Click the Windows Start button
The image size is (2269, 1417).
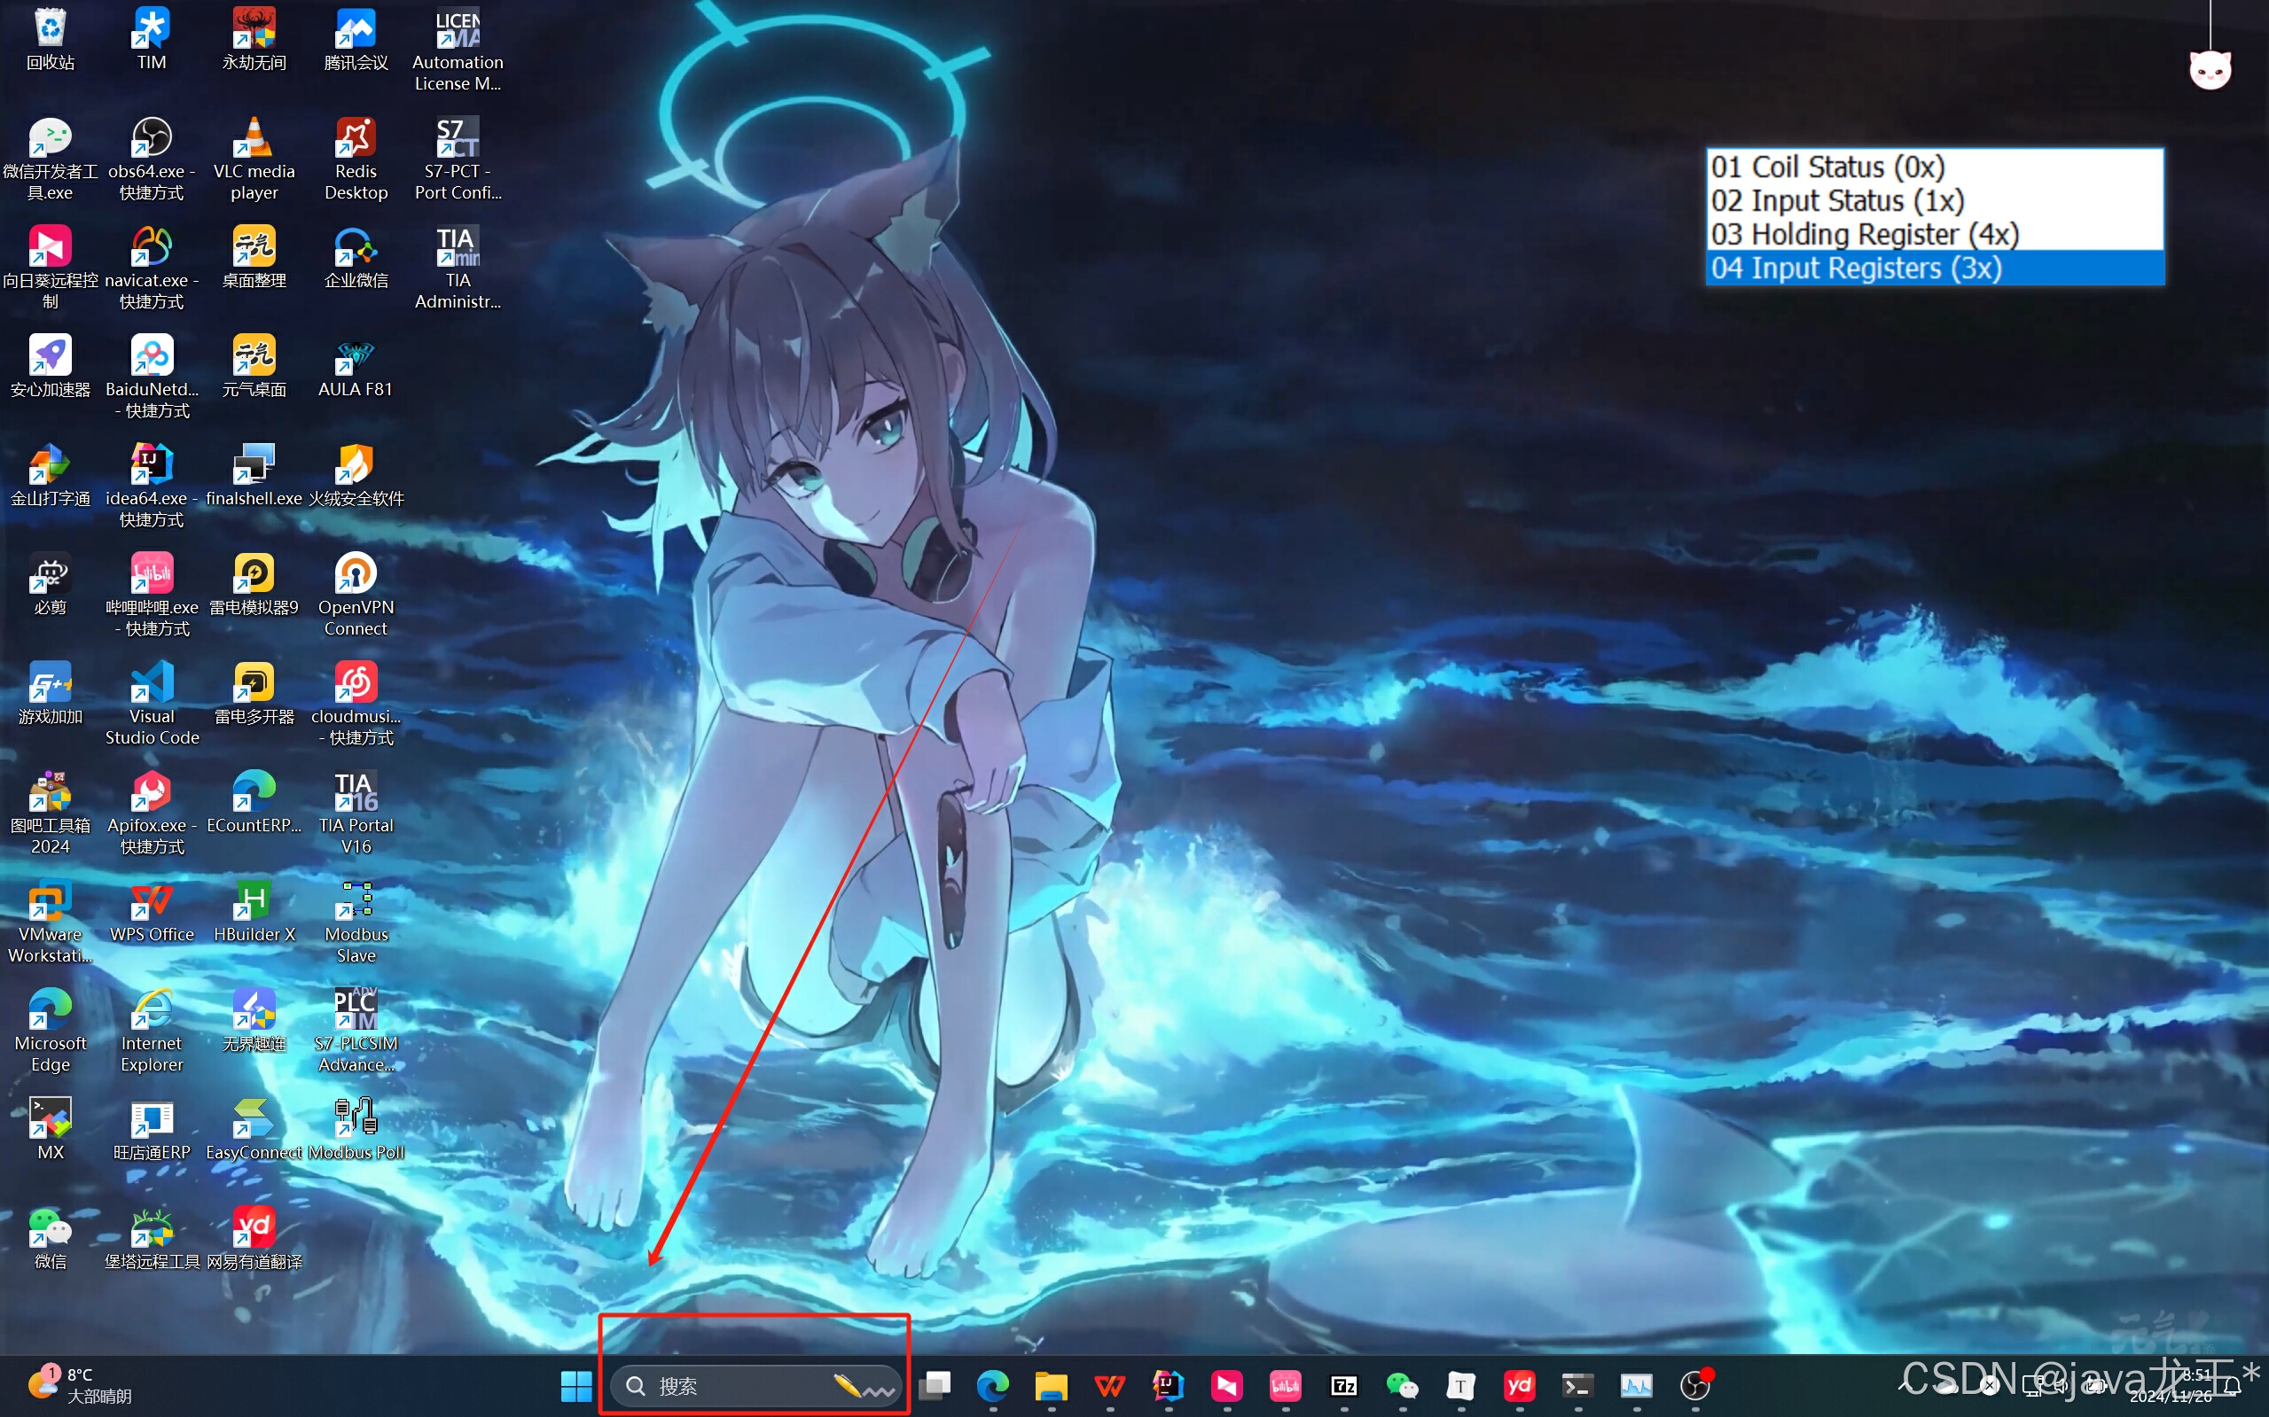(x=575, y=1385)
